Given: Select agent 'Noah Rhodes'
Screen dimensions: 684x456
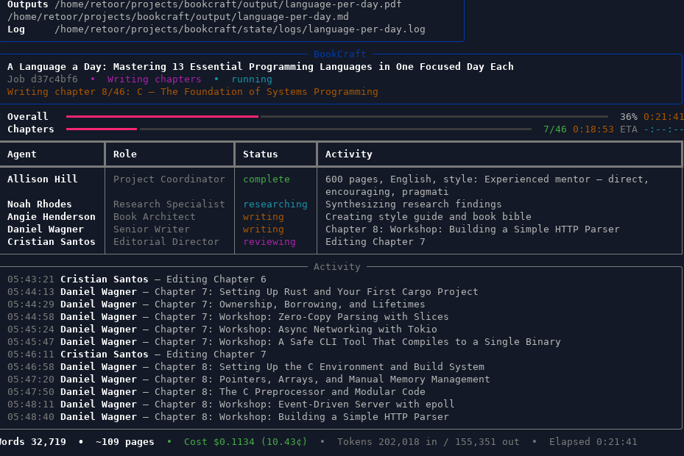Looking at the screenshot, I should tap(39, 204).
